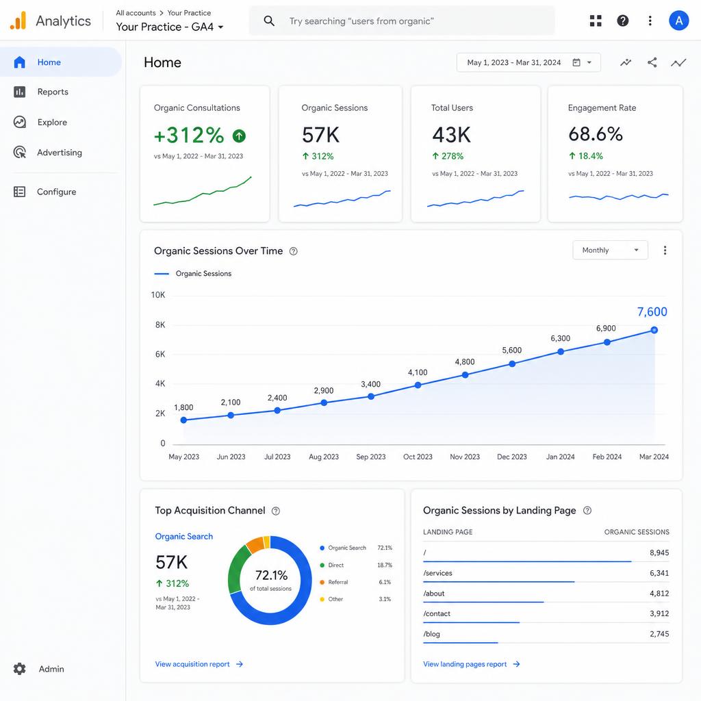The image size is (701, 701).
Task: Click the Oct 2023 data point 4,100
Action: (x=418, y=385)
